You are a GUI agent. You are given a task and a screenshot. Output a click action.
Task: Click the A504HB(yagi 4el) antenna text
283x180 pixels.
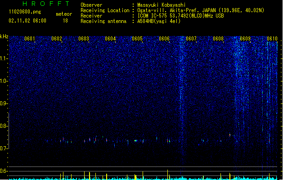click(159, 21)
